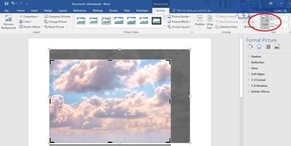Switch to the Insert ribbon tab

pos(34,11)
